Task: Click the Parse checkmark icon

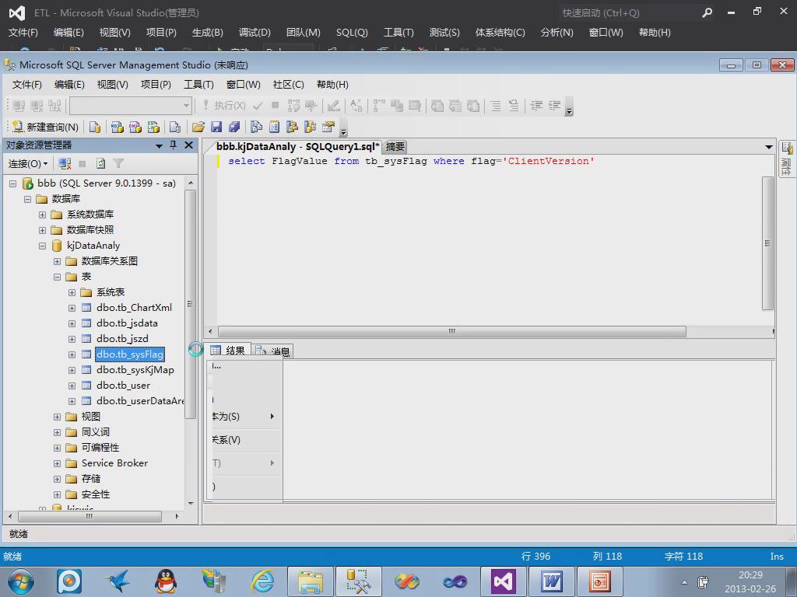Action: coord(258,106)
